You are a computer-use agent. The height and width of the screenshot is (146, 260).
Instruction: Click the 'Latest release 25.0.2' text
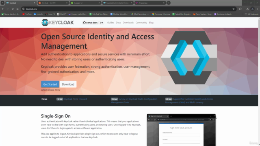(x=50, y=90)
